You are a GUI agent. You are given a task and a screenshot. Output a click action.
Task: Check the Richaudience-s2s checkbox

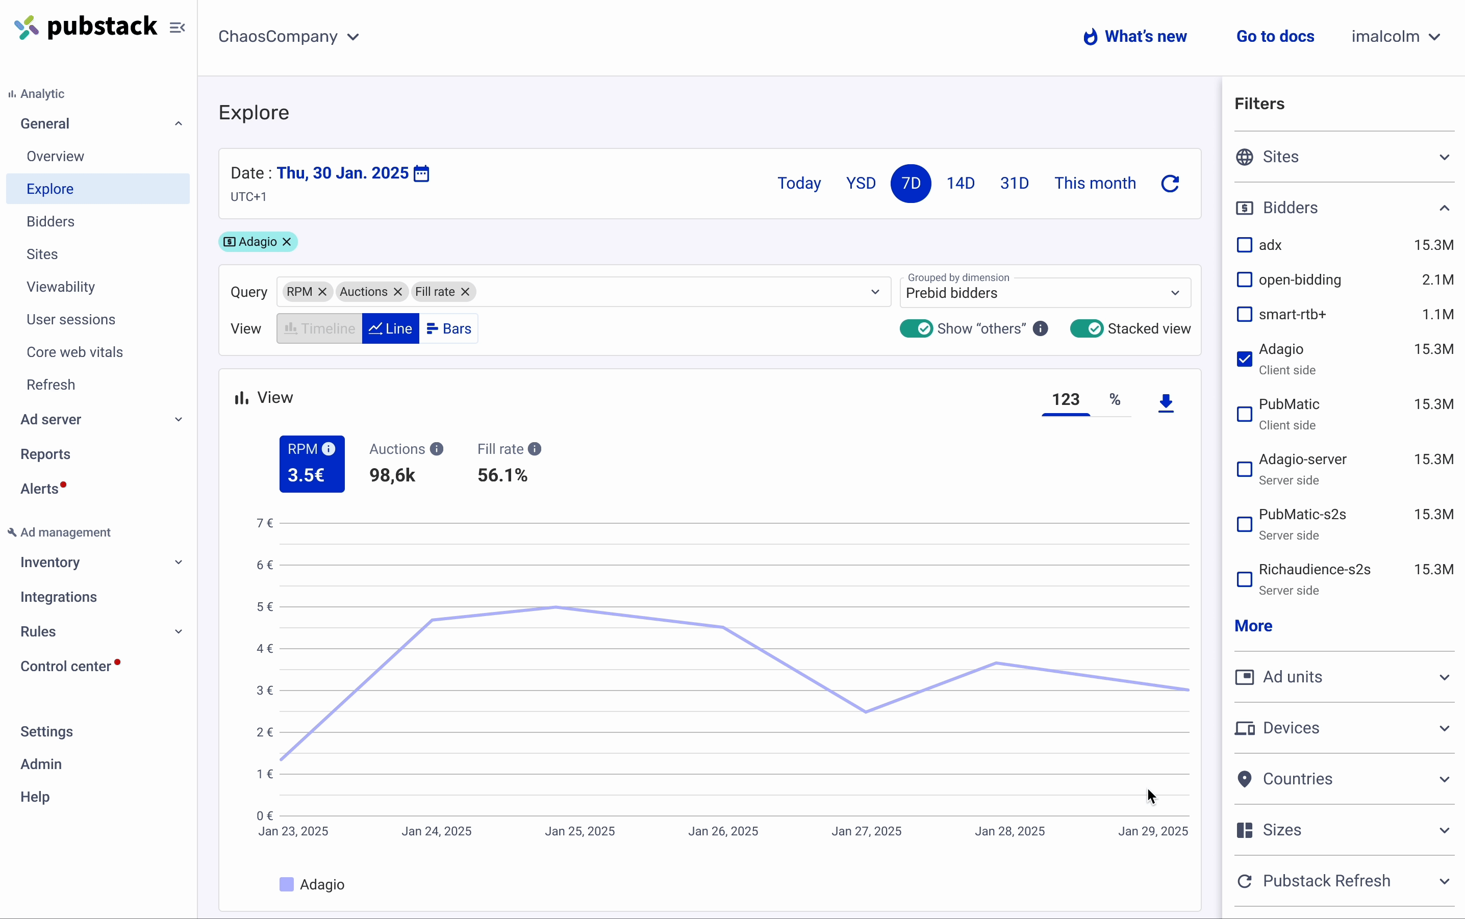[x=1245, y=580]
